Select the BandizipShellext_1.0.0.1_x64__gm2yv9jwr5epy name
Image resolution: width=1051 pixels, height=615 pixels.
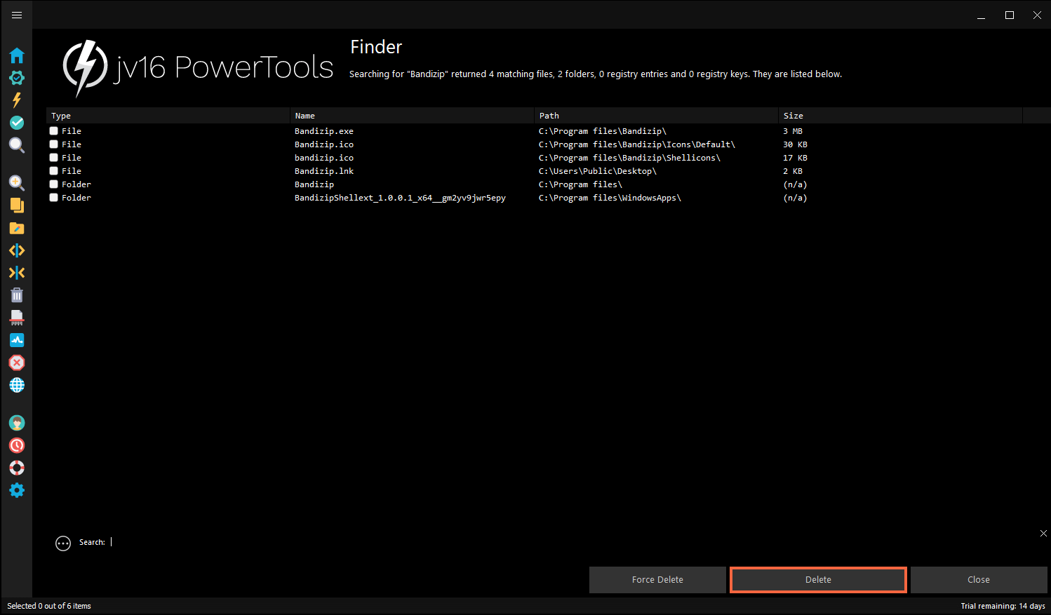(x=400, y=198)
